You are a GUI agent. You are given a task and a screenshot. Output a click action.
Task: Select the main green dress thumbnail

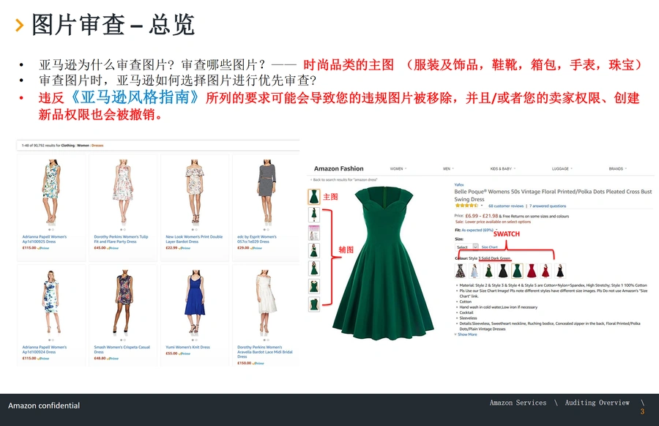tap(313, 197)
